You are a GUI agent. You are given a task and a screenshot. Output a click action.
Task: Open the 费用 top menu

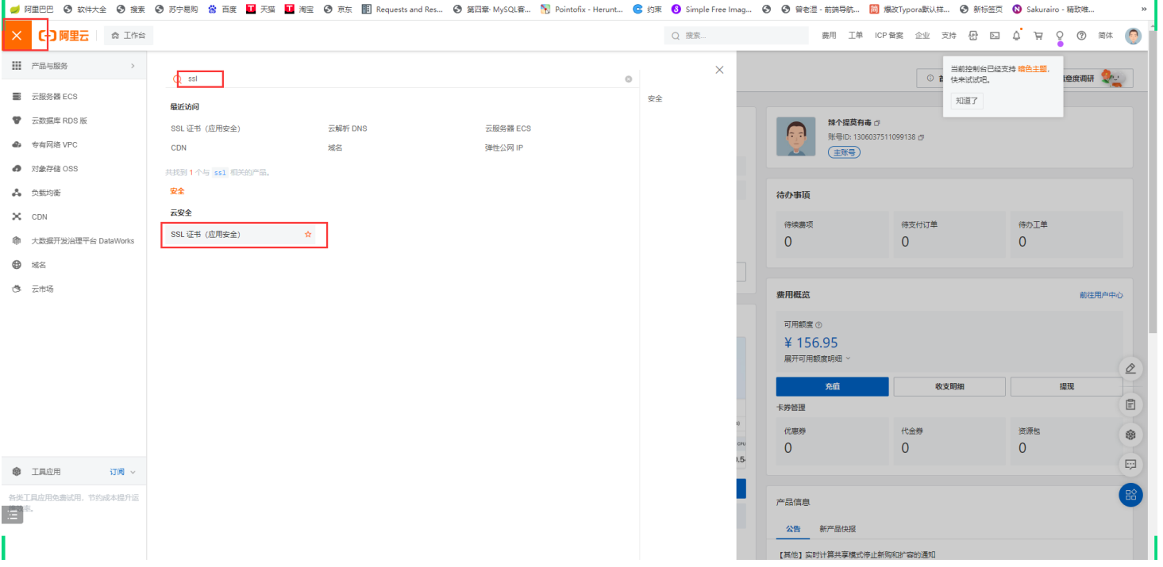[829, 36]
